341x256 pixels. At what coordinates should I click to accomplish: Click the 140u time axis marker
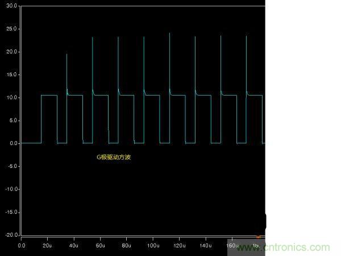click(x=205, y=246)
